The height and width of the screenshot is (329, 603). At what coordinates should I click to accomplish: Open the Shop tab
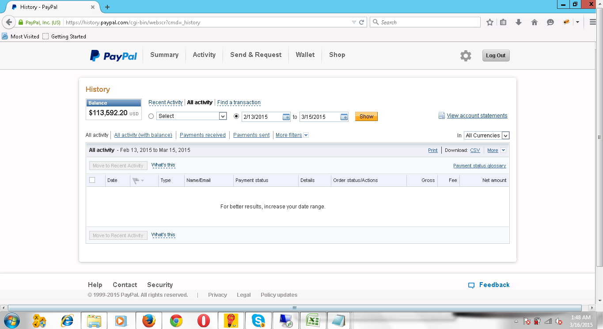pos(337,55)
